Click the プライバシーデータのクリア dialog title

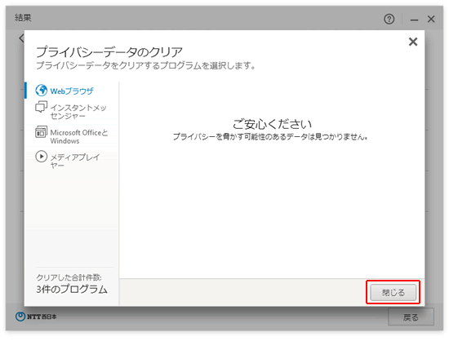click(x=109, y=52)
